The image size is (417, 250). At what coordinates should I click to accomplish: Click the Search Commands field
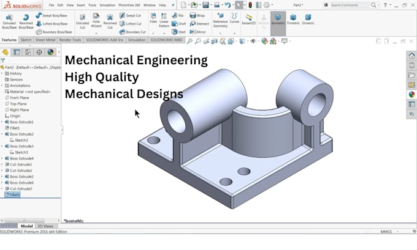[x=346, y=5]
